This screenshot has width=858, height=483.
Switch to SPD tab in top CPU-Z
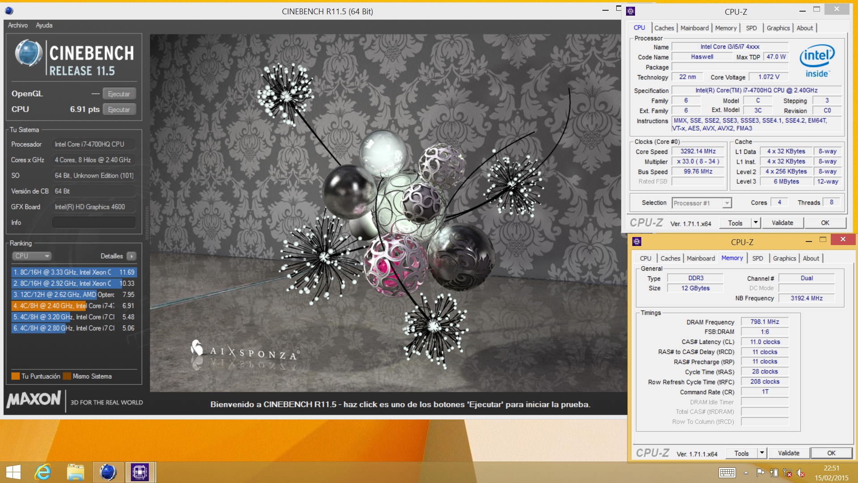[751, 28]
